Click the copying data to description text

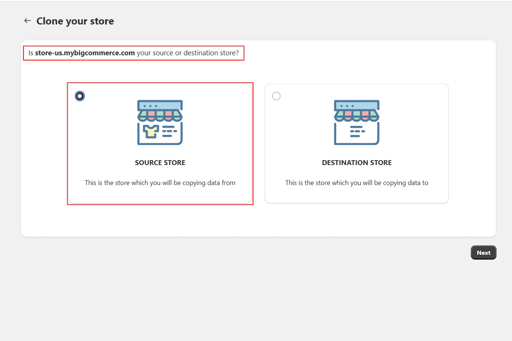tap(356, 182)
